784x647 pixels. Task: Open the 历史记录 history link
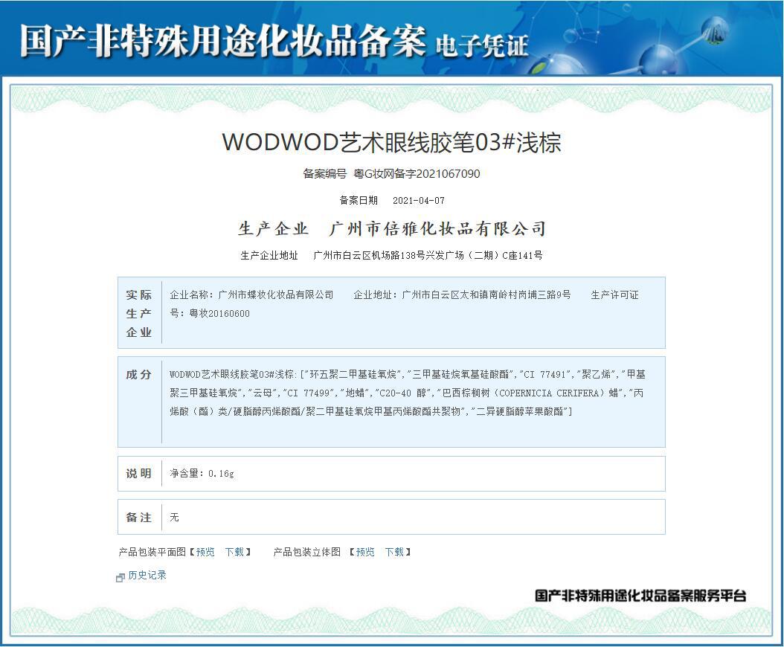pos(147,576)
